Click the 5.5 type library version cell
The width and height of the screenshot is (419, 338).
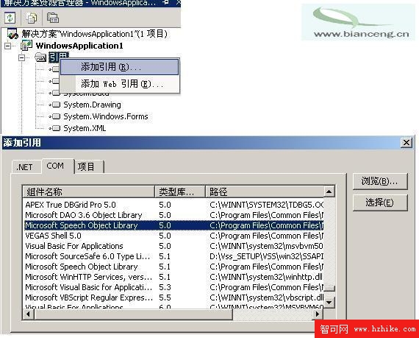tap(165, 297)
